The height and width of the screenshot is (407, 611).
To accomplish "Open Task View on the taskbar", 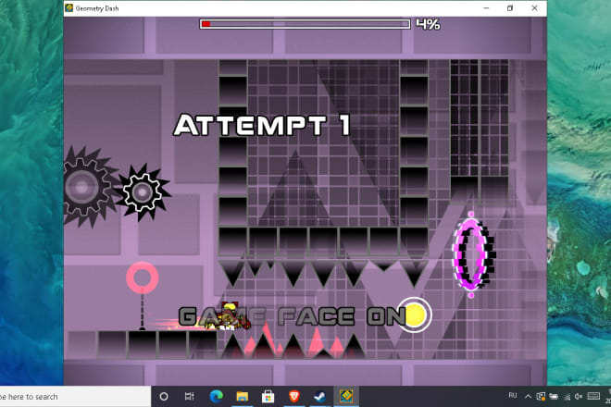I will pyautogui.click(x=190, y=397).
